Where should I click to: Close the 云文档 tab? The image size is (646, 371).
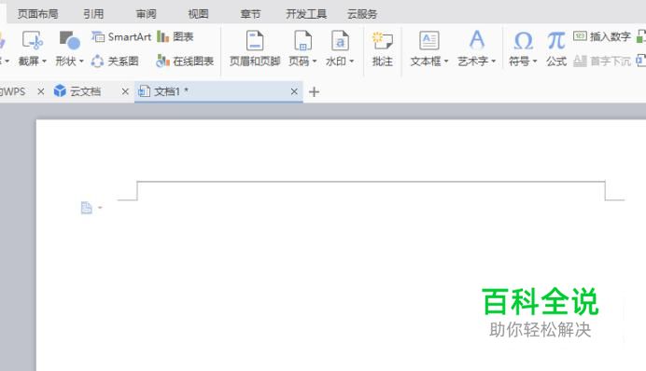[x=125, y=91]
